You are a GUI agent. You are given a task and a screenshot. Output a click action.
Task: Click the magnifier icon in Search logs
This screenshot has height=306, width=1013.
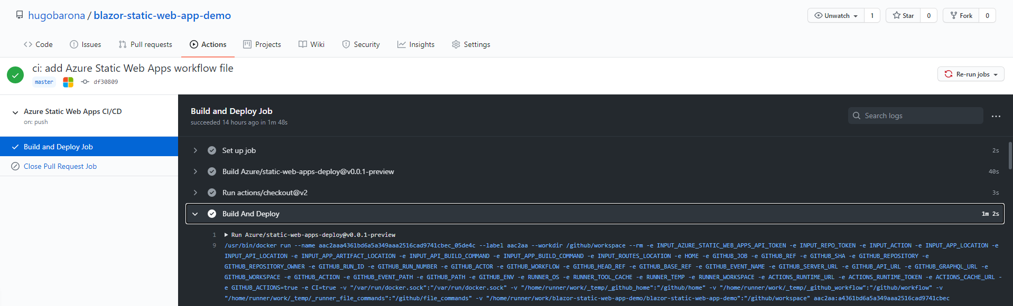pos(857,116)
